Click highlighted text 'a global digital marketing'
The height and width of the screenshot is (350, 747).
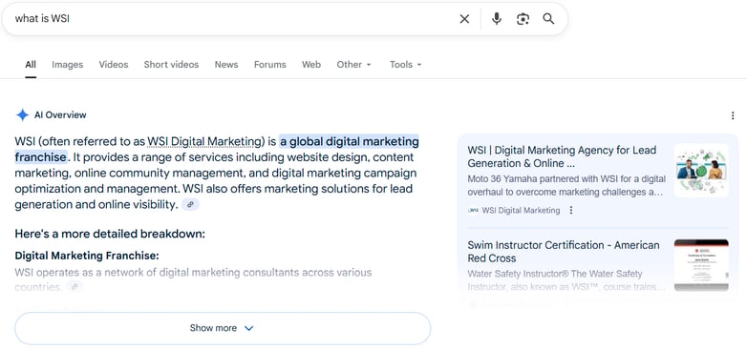tap(350, 141)
